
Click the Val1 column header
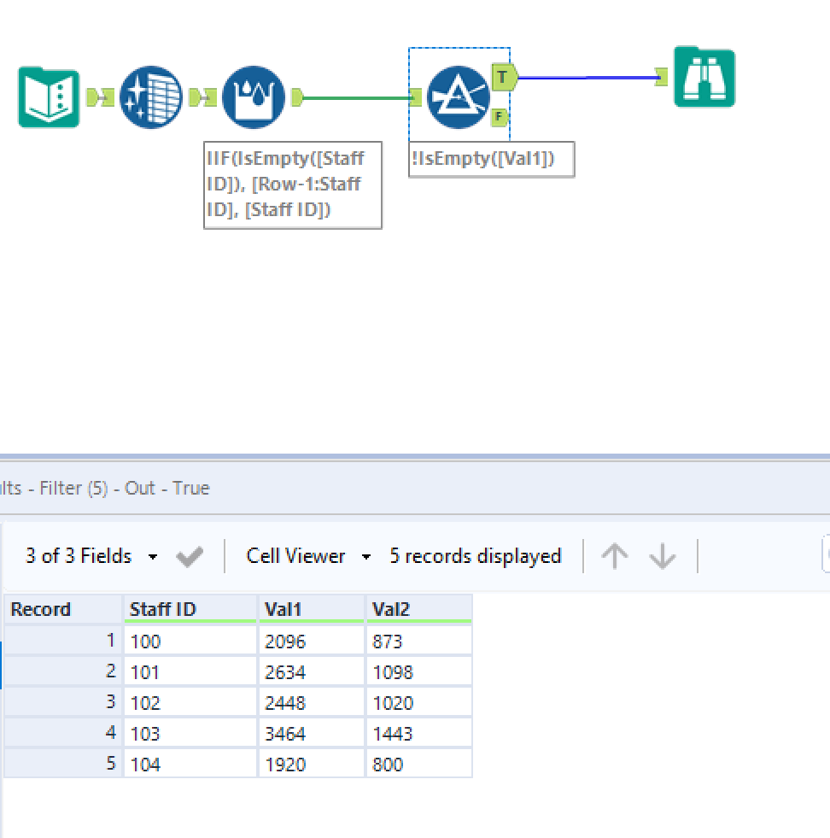311,610
